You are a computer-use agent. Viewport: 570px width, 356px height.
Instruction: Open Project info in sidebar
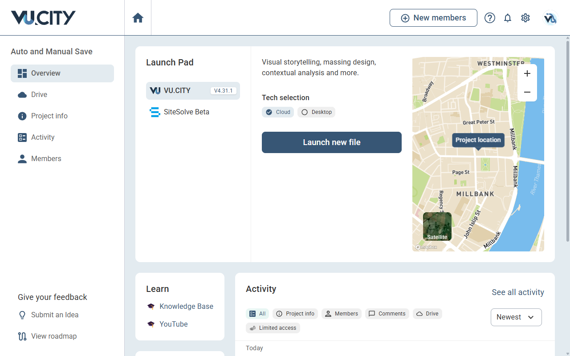point(62,116)
